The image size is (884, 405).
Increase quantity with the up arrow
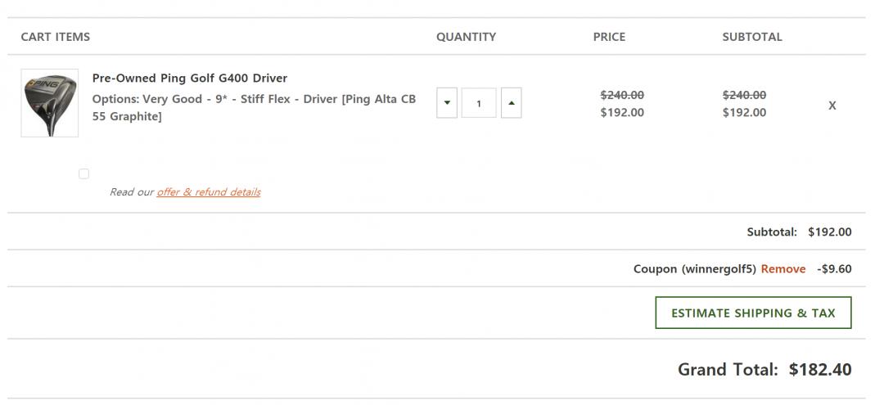(x=511, y=103)
